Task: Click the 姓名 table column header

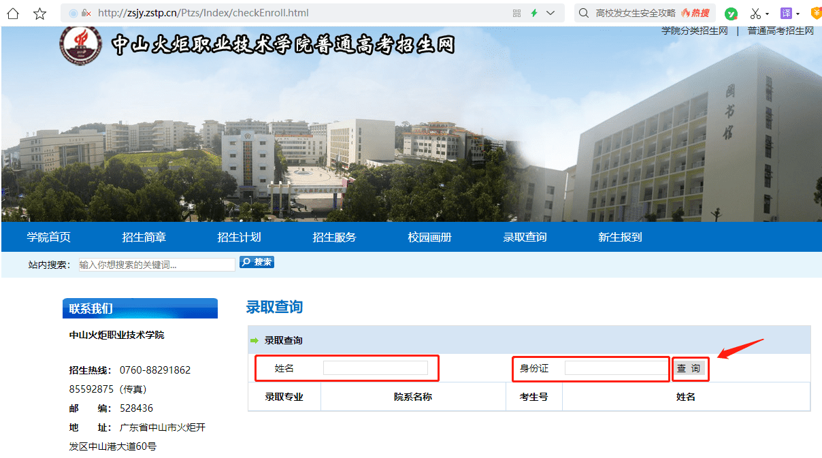Action: pyautogui.click(x=686, y=397)
